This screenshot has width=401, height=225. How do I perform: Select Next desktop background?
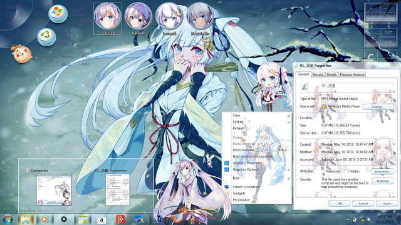pyautogui.click(x=258, y=156)
